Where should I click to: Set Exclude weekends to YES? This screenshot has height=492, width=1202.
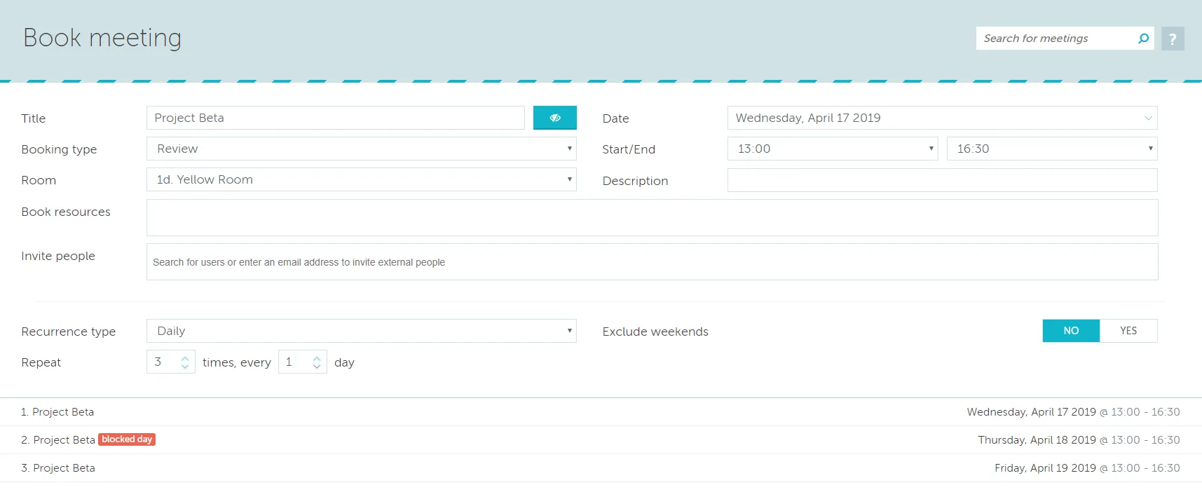pyautogui.click(x=1128, y=331)
